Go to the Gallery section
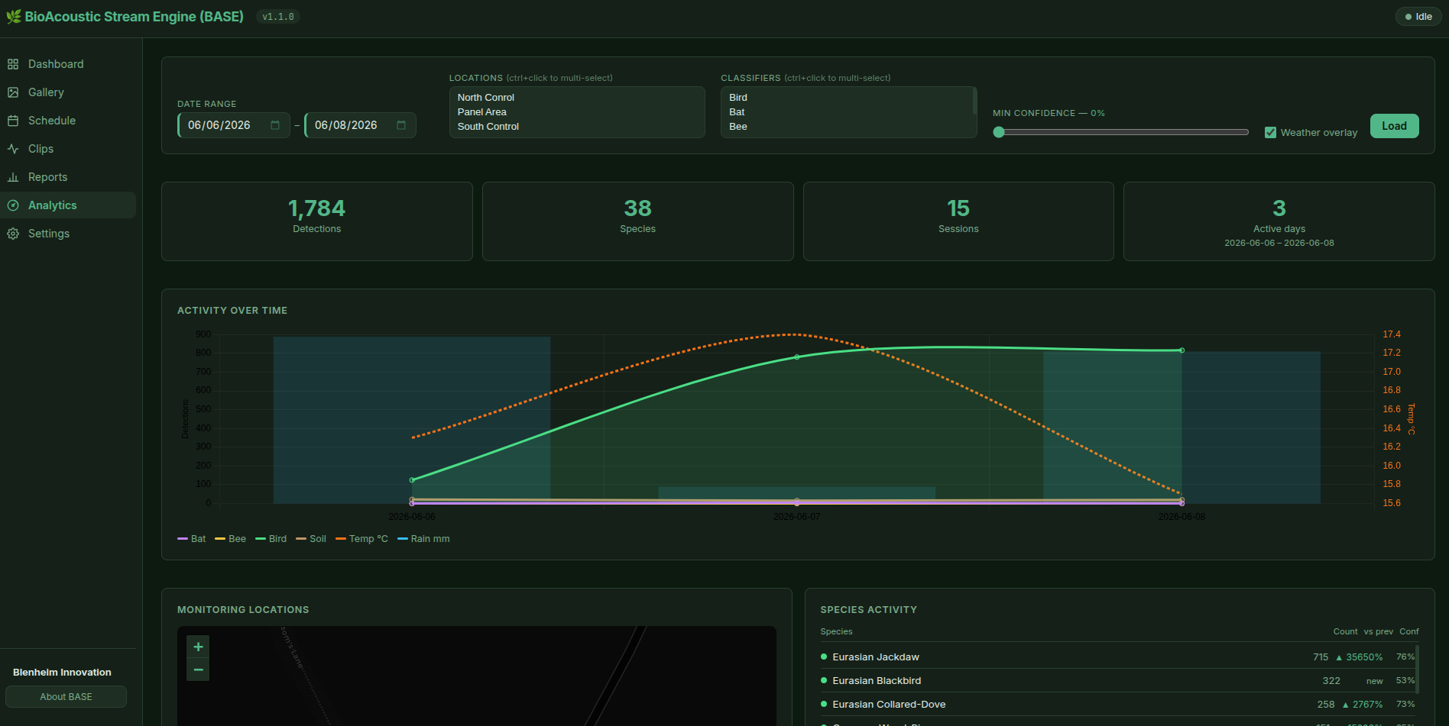 click(x=68, y=92)
